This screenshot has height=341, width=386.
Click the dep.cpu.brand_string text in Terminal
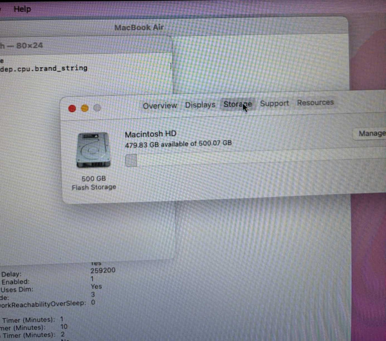(44, 68)
